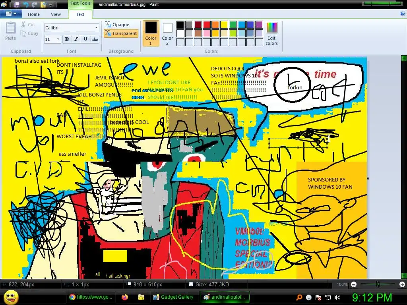Pick the rose pink color swatch
Screen dimensions: 407x305
pyautogui.click(x=207, y=33)
